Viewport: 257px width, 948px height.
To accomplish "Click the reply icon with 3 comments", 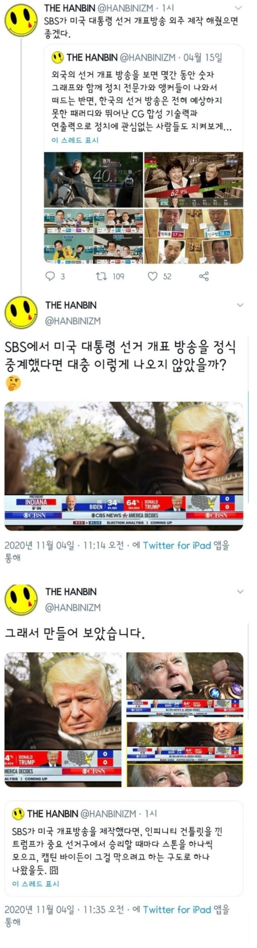I will point(50,276).
